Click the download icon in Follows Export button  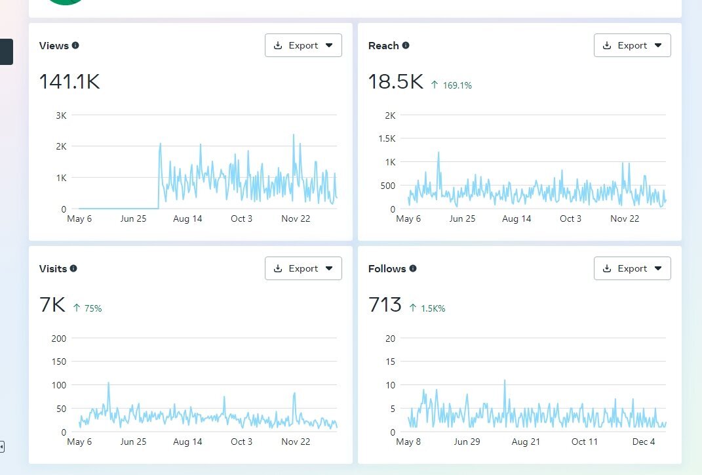[x=607, y=268]
